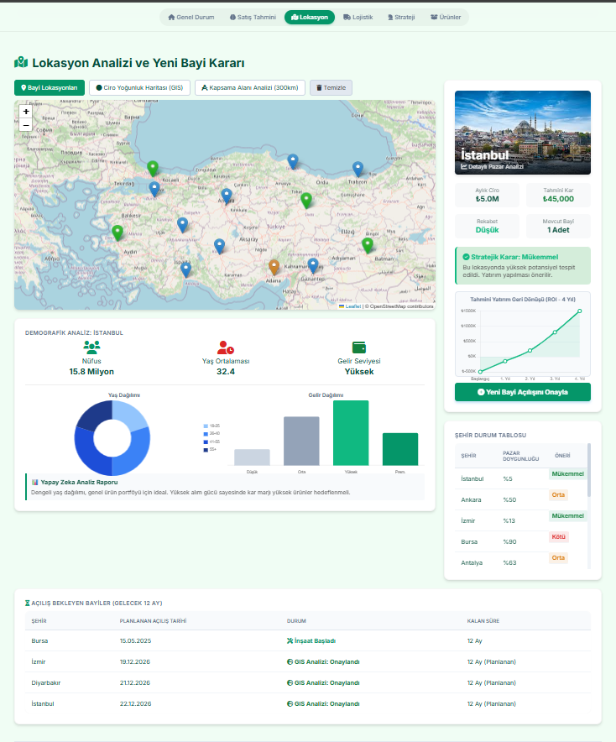
Task: Open the Strateji tab
Action: coord(401,17)
